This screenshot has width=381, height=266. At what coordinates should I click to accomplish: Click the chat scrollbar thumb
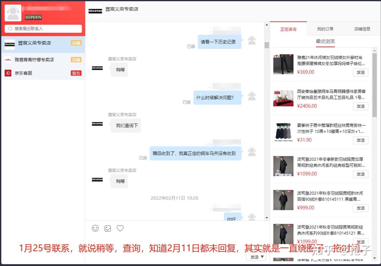pyautogui.click(x=267, y=45)
